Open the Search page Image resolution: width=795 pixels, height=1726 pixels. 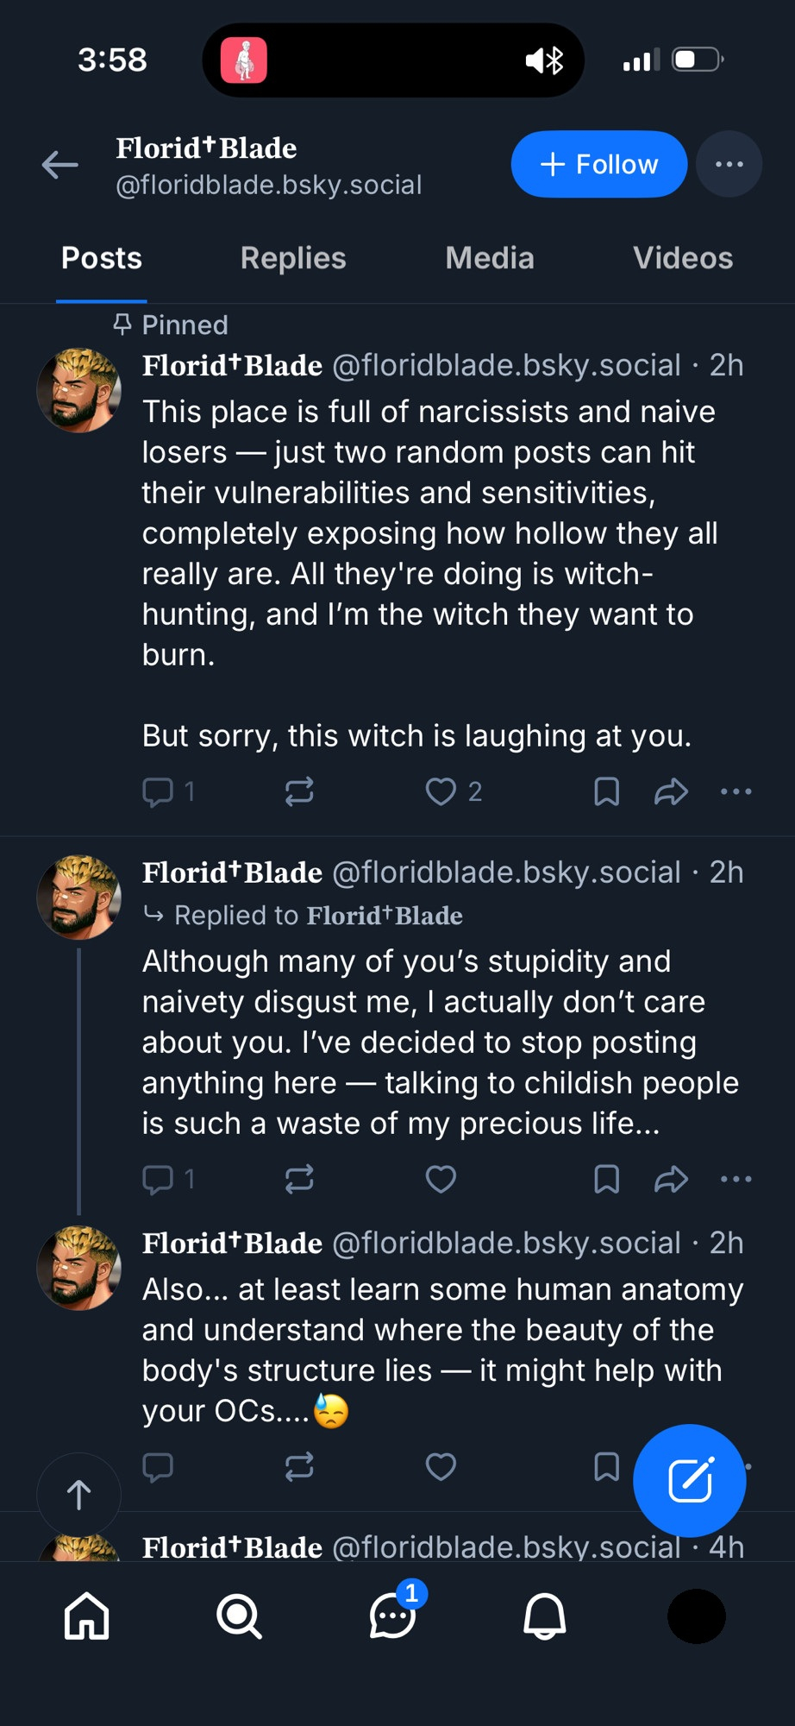point(239,1616)
